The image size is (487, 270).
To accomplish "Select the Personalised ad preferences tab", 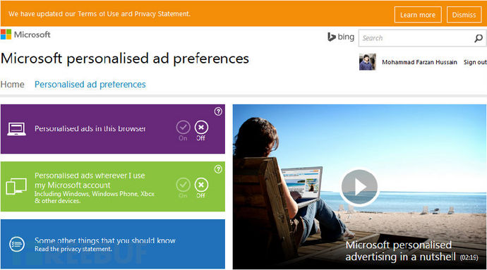I will pyautogui.click(x=90, y=85).
